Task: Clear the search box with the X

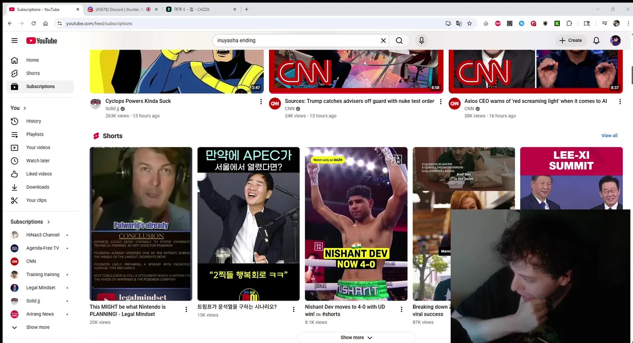Action: pos(383,40)
